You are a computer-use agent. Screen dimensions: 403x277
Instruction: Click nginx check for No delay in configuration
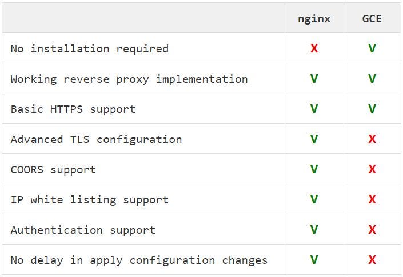tap(314, 260)
